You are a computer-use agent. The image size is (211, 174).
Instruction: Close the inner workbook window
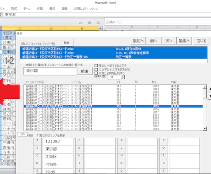point(98,23)
